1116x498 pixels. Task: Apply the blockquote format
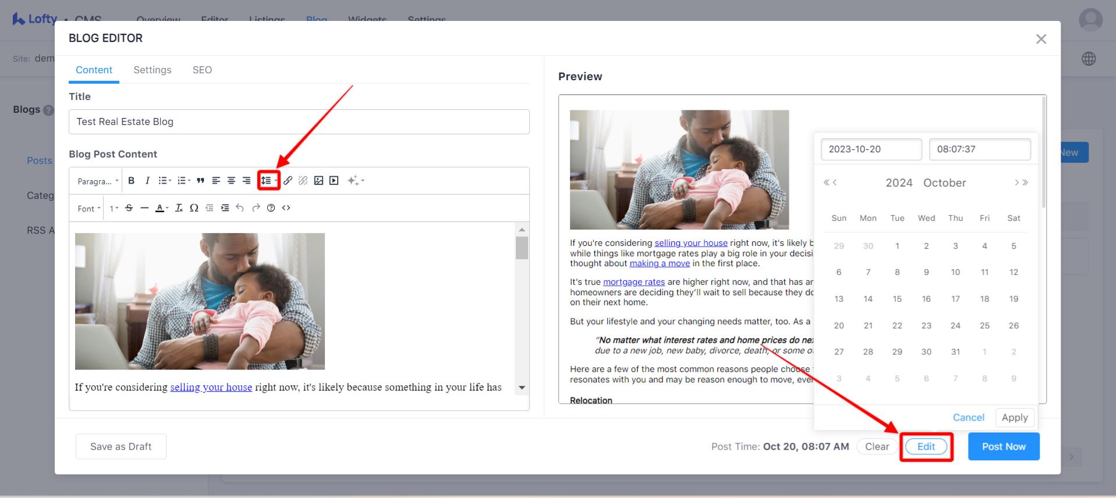200,181
